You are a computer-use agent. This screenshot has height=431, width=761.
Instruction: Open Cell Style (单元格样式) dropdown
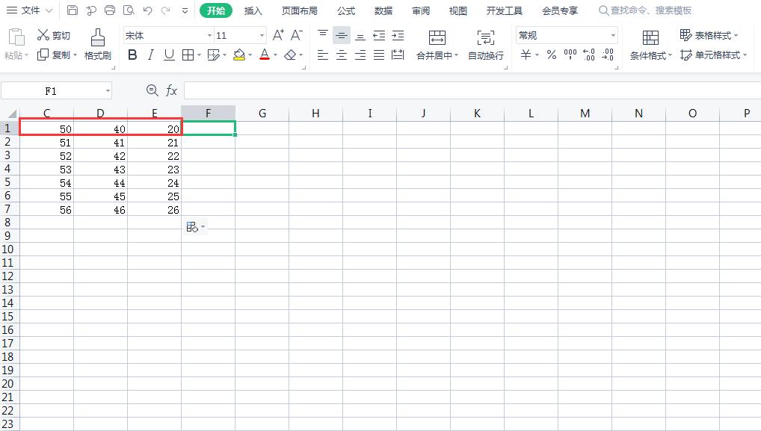(713, 55)
